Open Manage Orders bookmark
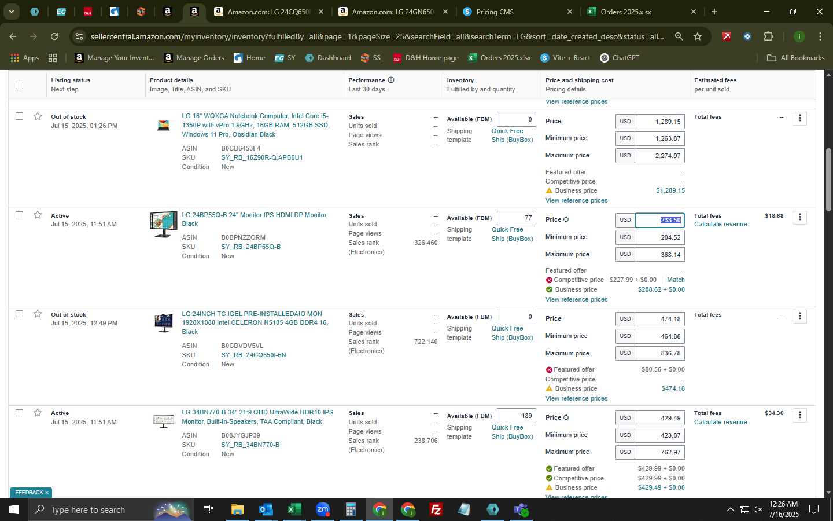 click(x=194, y=58)
